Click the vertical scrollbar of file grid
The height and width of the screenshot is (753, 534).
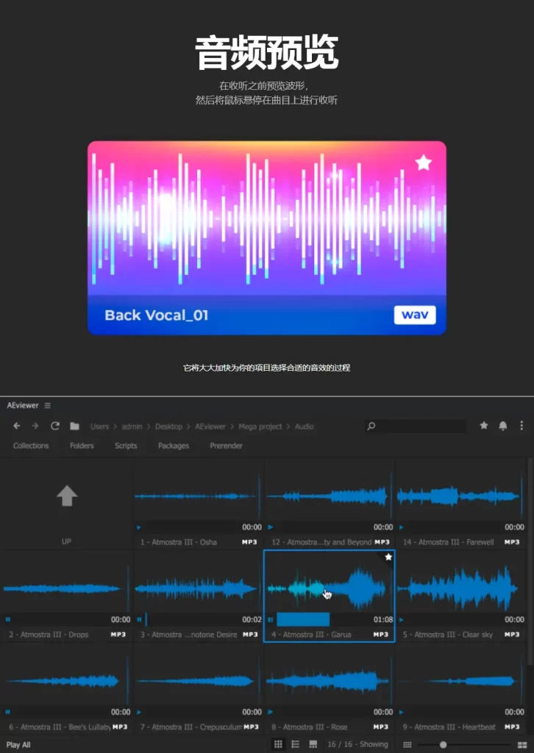click(x=530, y=562)
